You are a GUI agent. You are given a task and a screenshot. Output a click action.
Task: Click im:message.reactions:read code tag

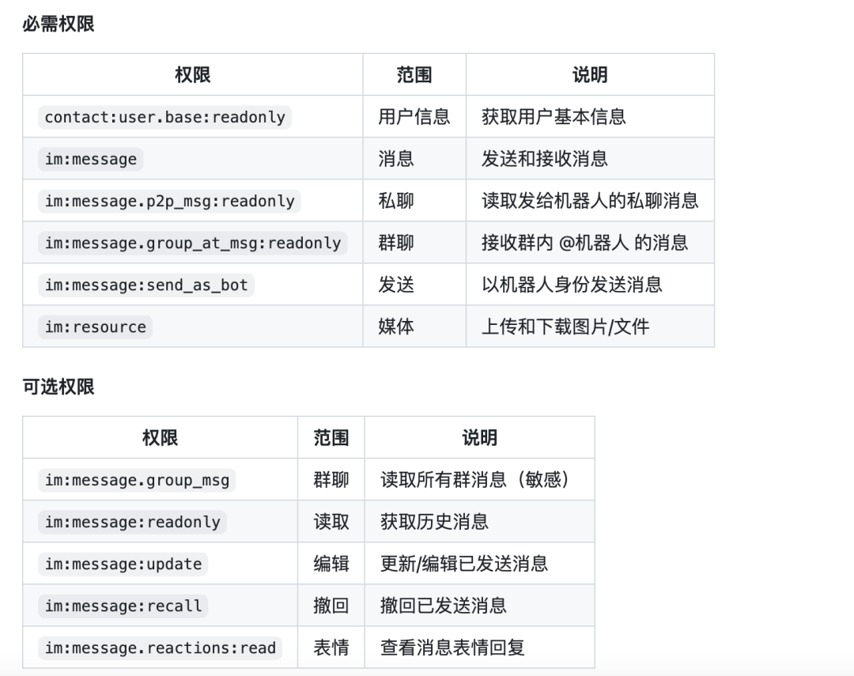(160, 648)
